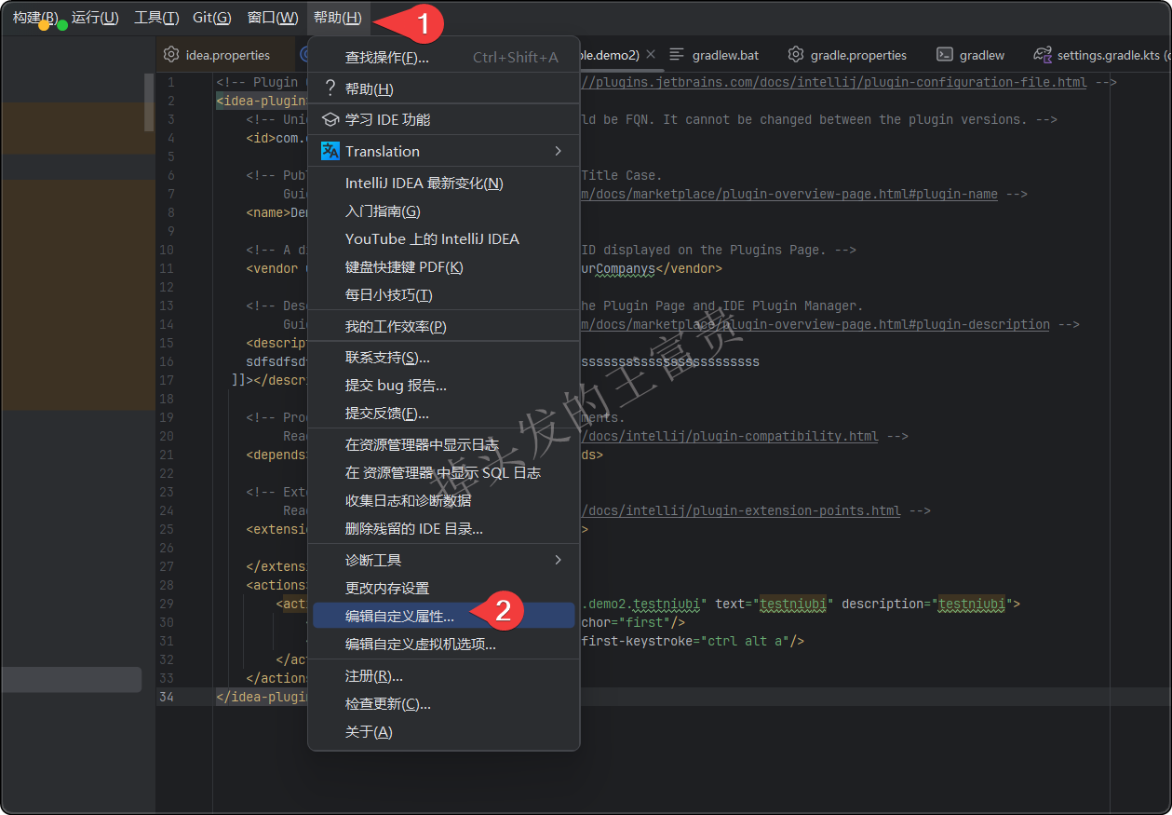Select 编辑自定义属性... menu item
The height and width of the screenshot is (815, 1172).
coord(444,616)
